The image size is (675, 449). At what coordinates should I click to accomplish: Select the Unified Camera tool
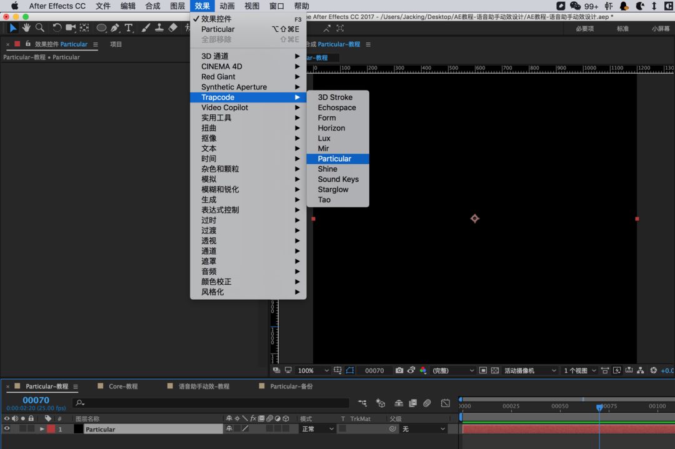coord(71,28)
